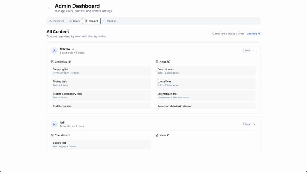Collapse the fccview section using its chevron
This screenshot has width=307, height=172.
pos(254,51)
